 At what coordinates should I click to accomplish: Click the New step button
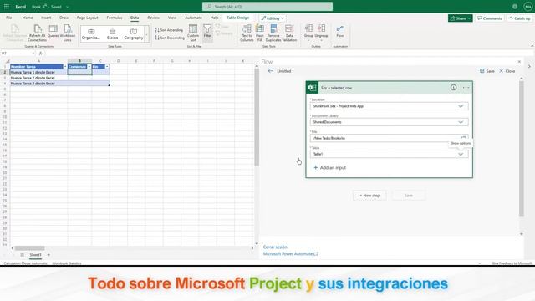(x=369, y=196)
